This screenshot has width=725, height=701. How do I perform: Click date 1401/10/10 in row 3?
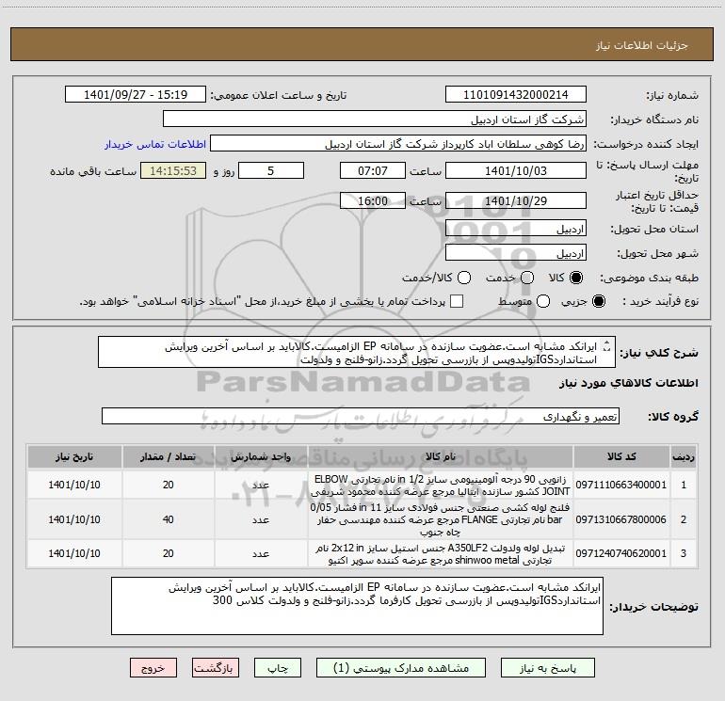(74, 553)
